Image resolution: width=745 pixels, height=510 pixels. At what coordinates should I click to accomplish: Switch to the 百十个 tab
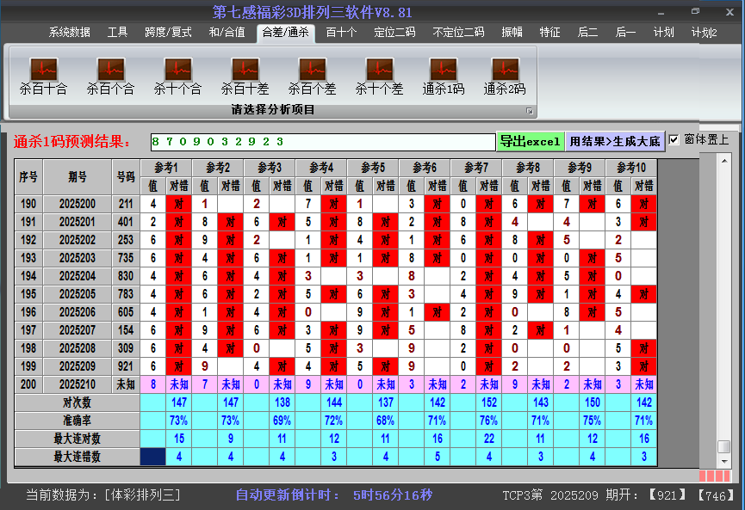(341, 33)
